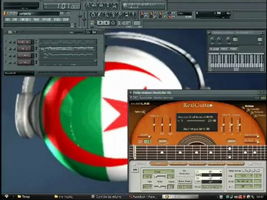Open the P.B. dropdown in RealGuitar

coord(244,176)
